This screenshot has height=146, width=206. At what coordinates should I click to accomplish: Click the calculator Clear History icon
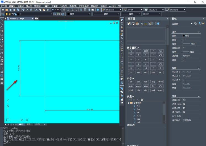pos(133,24)
